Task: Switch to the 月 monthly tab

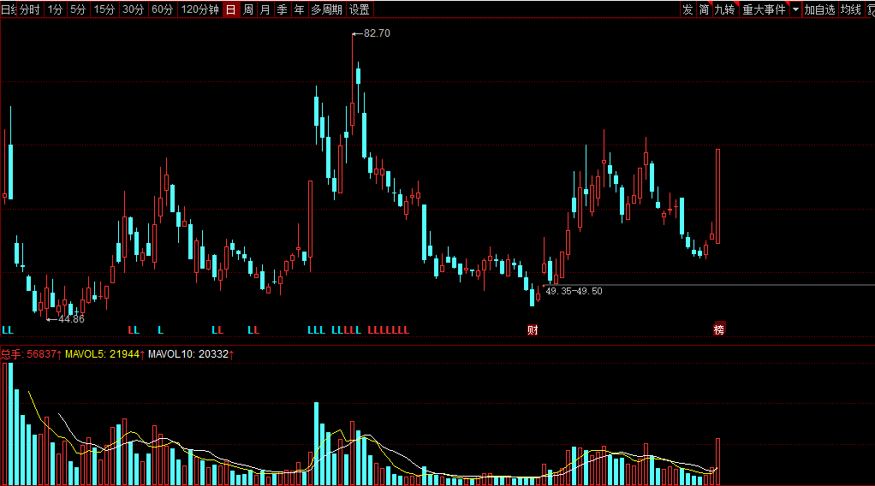Action: click(265, 9)
